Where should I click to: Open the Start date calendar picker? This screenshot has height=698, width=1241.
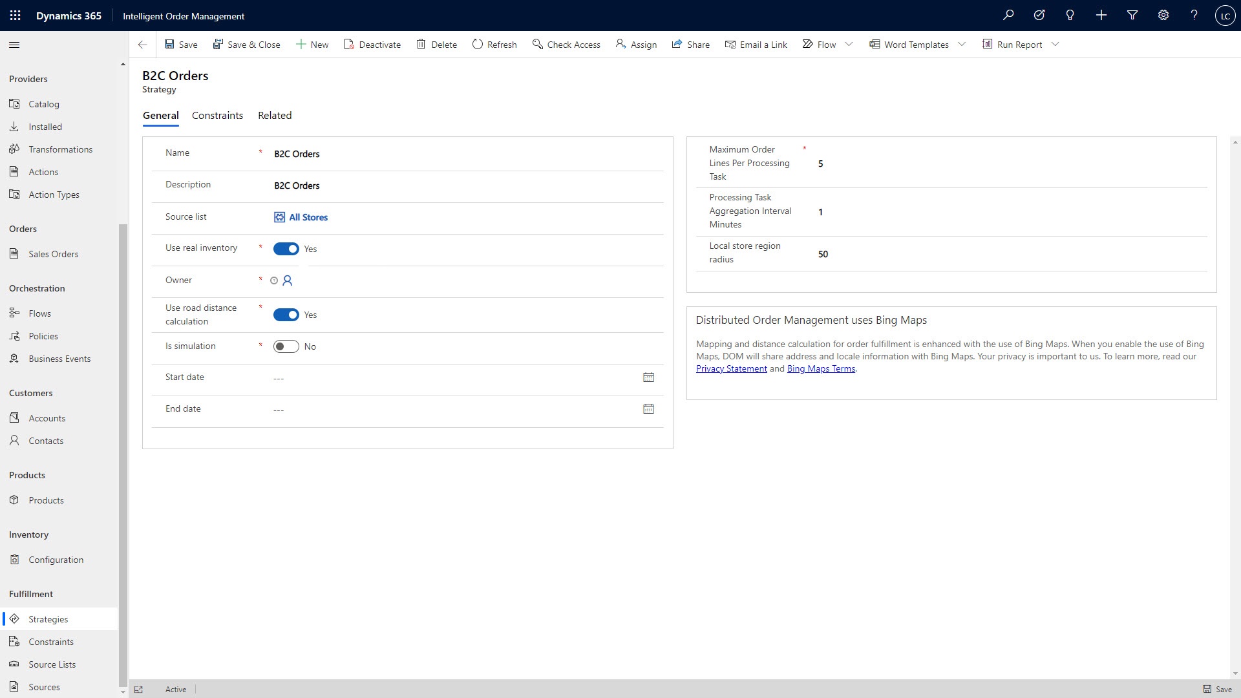point(648,377)
